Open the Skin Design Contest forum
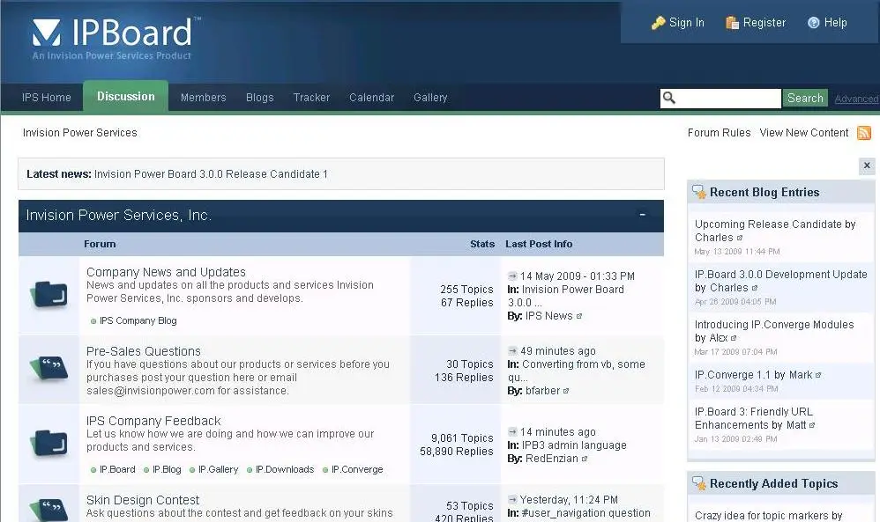 [x=143, y=500]
